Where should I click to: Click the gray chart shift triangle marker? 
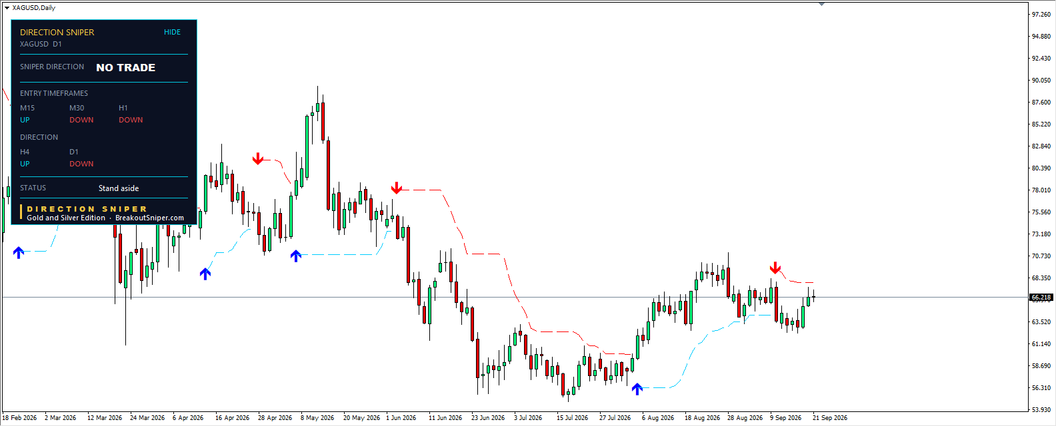pos(821,4)
